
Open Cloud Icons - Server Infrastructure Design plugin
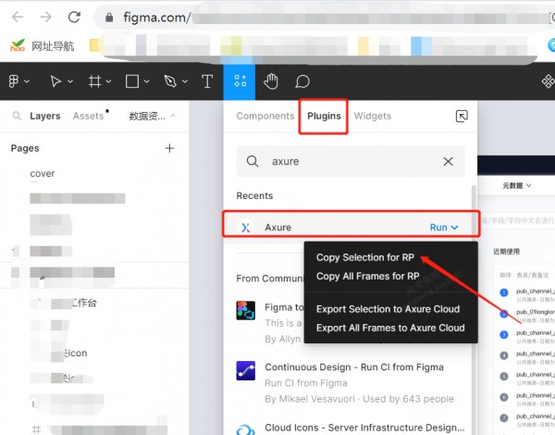point(364,428)
